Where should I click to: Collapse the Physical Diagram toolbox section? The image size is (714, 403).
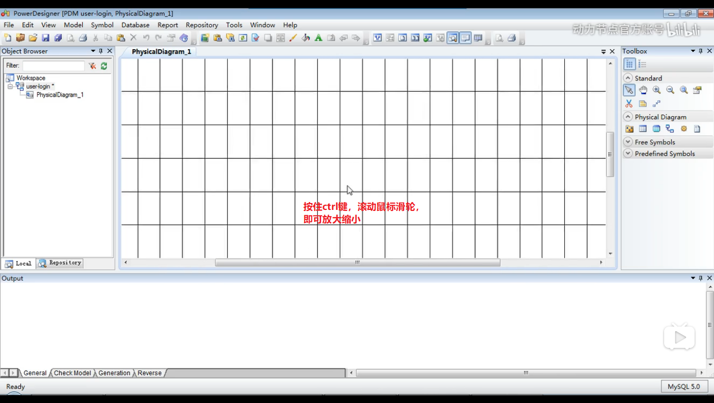pyautogui.click(x=628, y=116)
